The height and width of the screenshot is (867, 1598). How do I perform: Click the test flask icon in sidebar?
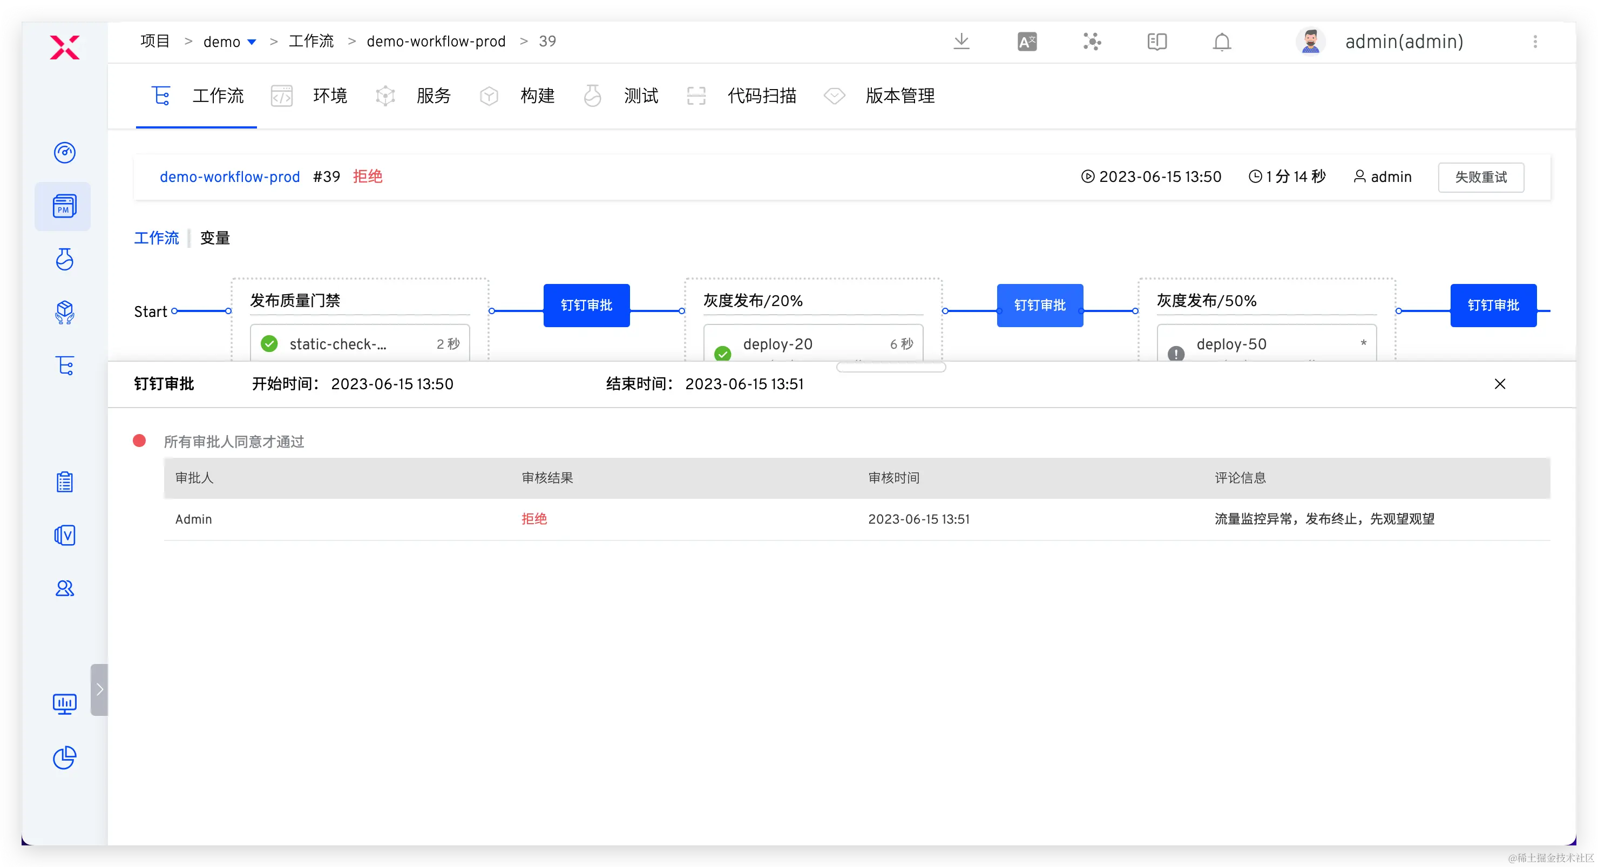click(65, 259)
